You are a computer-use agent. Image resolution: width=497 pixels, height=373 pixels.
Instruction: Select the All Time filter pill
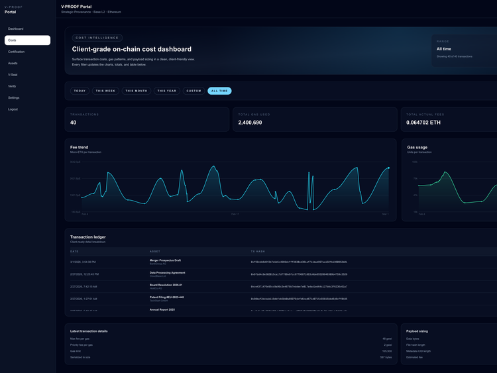tap(219, 91)
